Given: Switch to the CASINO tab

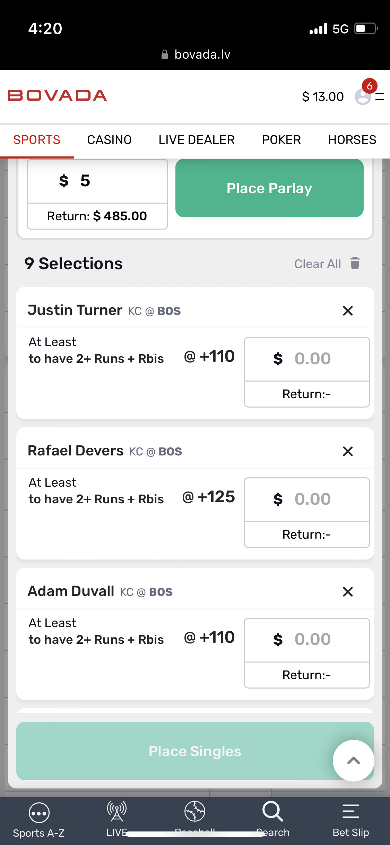Looking at the screenshot, I should click(x=109, y=140).
